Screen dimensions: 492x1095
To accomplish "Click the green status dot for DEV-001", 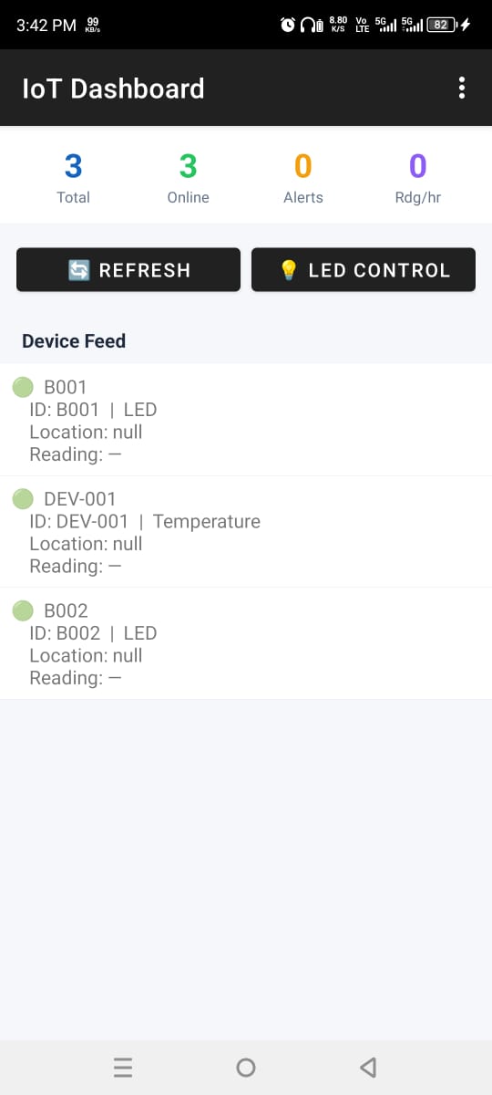I will pos(23,498).
